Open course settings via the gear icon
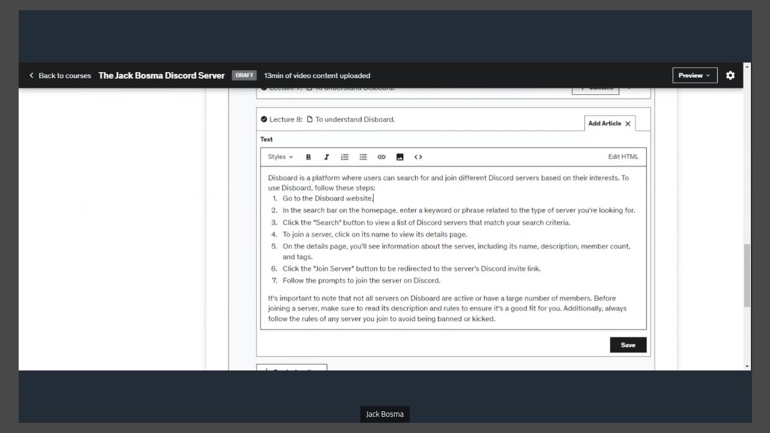This screenshot has height=433, width=770. click(x=730, y=75)
